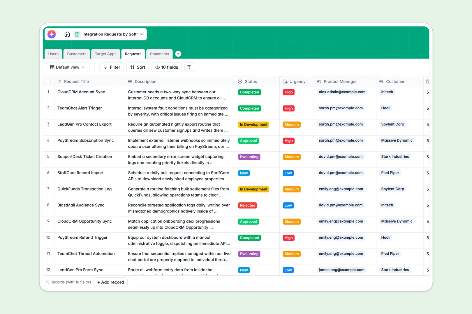Click the Sort button
The image size is (472, 314).
pos(138,67)
